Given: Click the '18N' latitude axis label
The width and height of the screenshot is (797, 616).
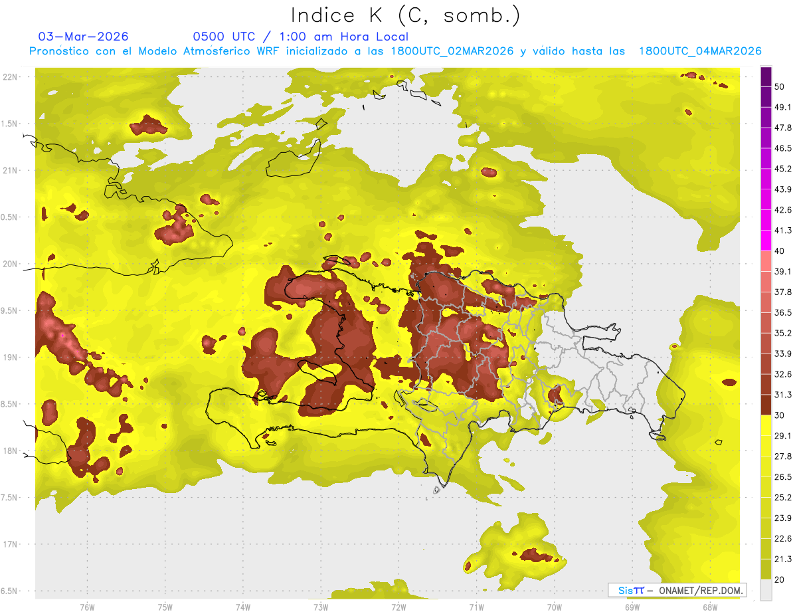Looking at the screenshot, I should pos(11,451).
